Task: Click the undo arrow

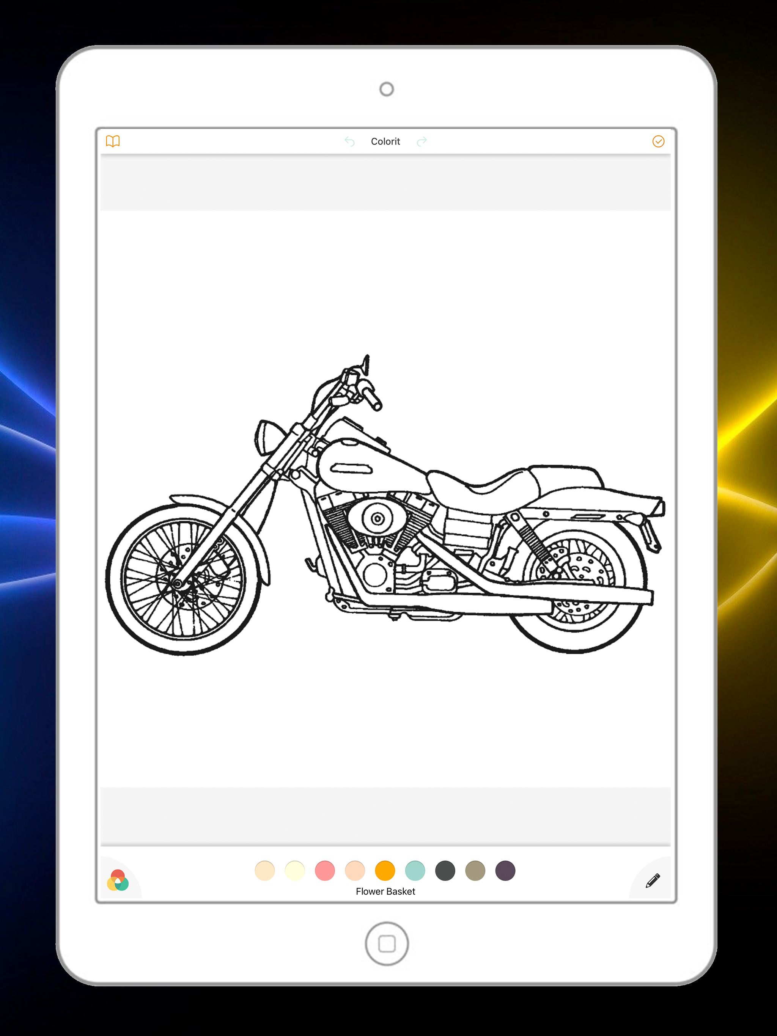Action: pyautogui.click(x=349, y=141)
